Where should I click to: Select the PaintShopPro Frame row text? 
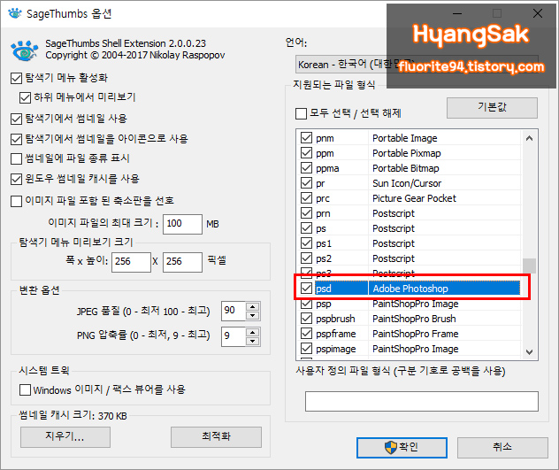pos(416,334)
